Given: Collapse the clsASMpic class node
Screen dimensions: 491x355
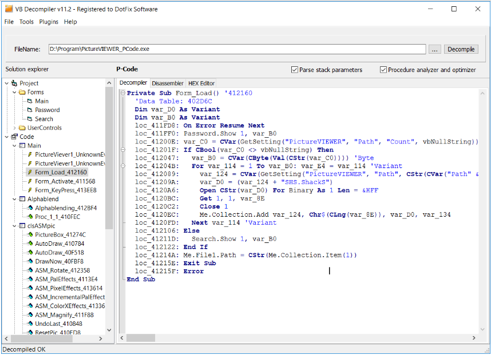Looking at the screenshot, I should tap(15, 226).
